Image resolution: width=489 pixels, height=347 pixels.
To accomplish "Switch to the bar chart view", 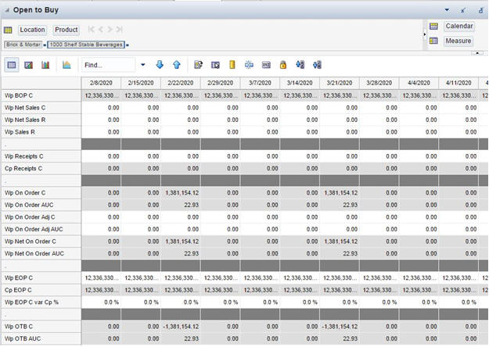I will [45, 65].
